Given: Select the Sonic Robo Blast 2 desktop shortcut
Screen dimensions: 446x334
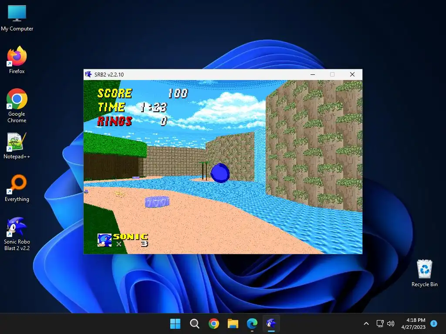Looking at the screenshot, I should point(17,234).
